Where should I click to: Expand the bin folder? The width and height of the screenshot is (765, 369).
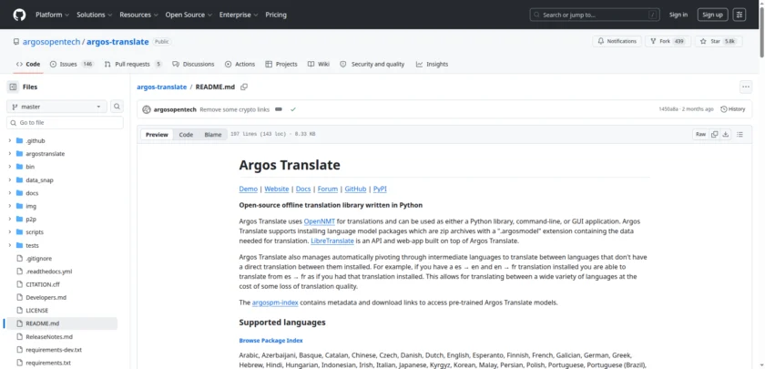pos(10,167)
